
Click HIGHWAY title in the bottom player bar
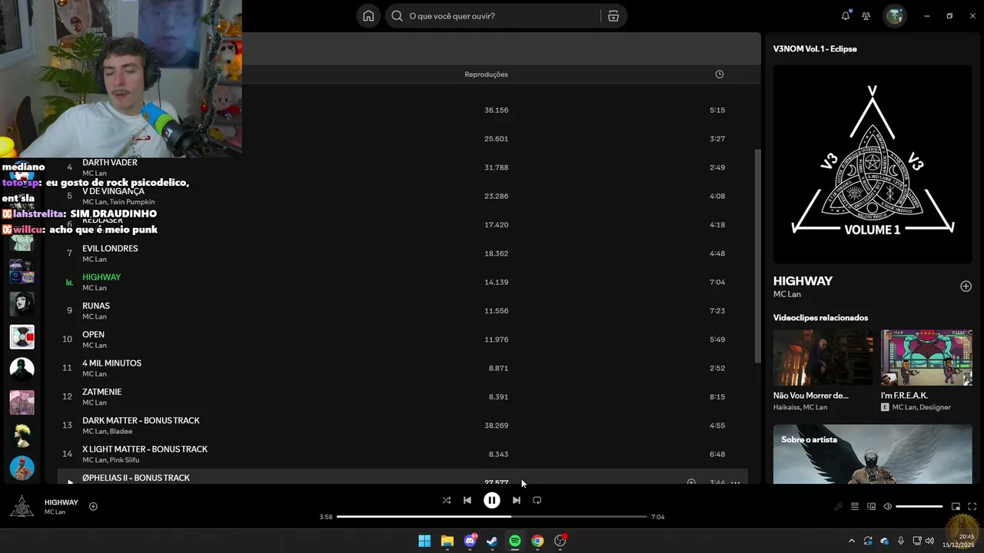coord(61,502)
